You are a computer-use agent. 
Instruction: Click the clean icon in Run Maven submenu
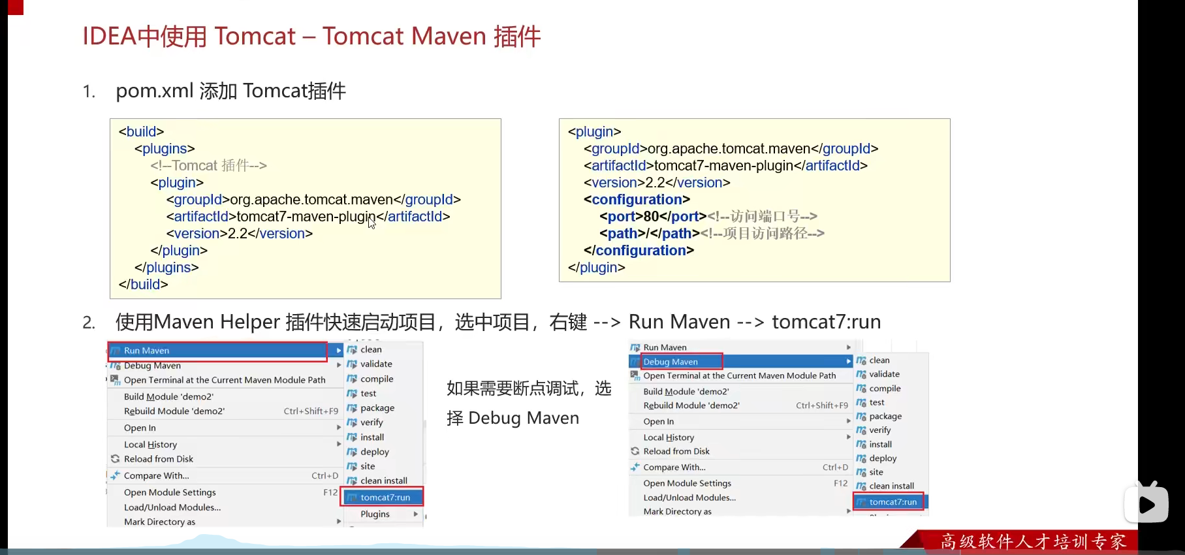[352, 350]
